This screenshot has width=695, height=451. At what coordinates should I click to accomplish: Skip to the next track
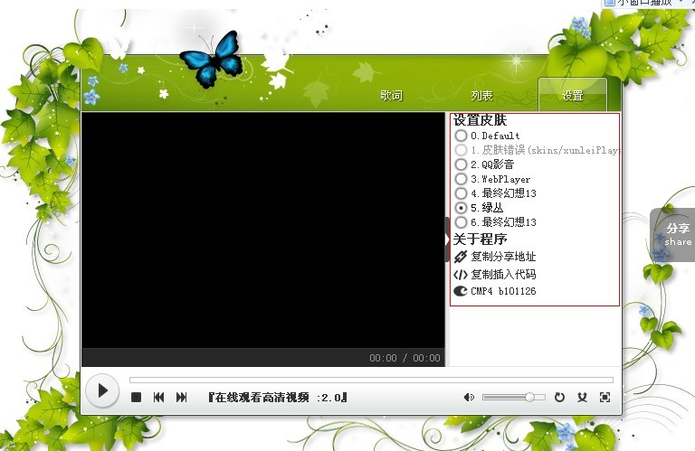[181, 398]
